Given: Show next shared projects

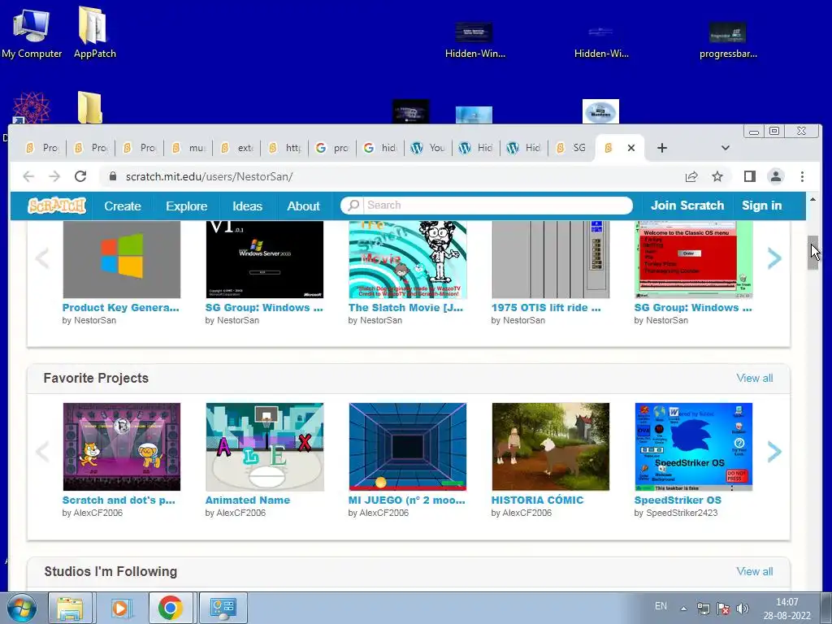Looking at the screenshot, I should pos(774,258).
